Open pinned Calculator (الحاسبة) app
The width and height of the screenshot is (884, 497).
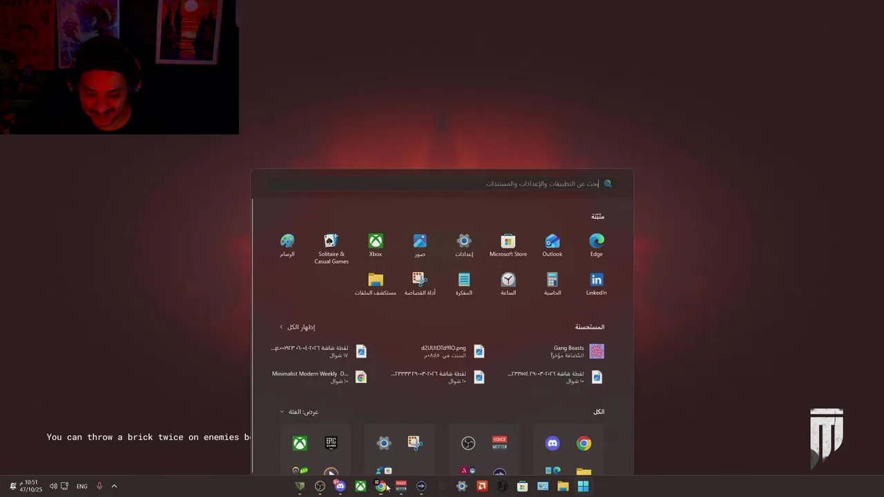coord(552,284)
